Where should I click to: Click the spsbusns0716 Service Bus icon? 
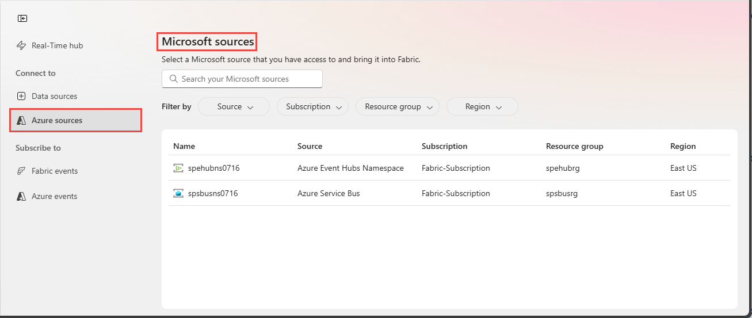(x=178, y=194)
